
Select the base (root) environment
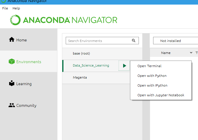(102, 54)
